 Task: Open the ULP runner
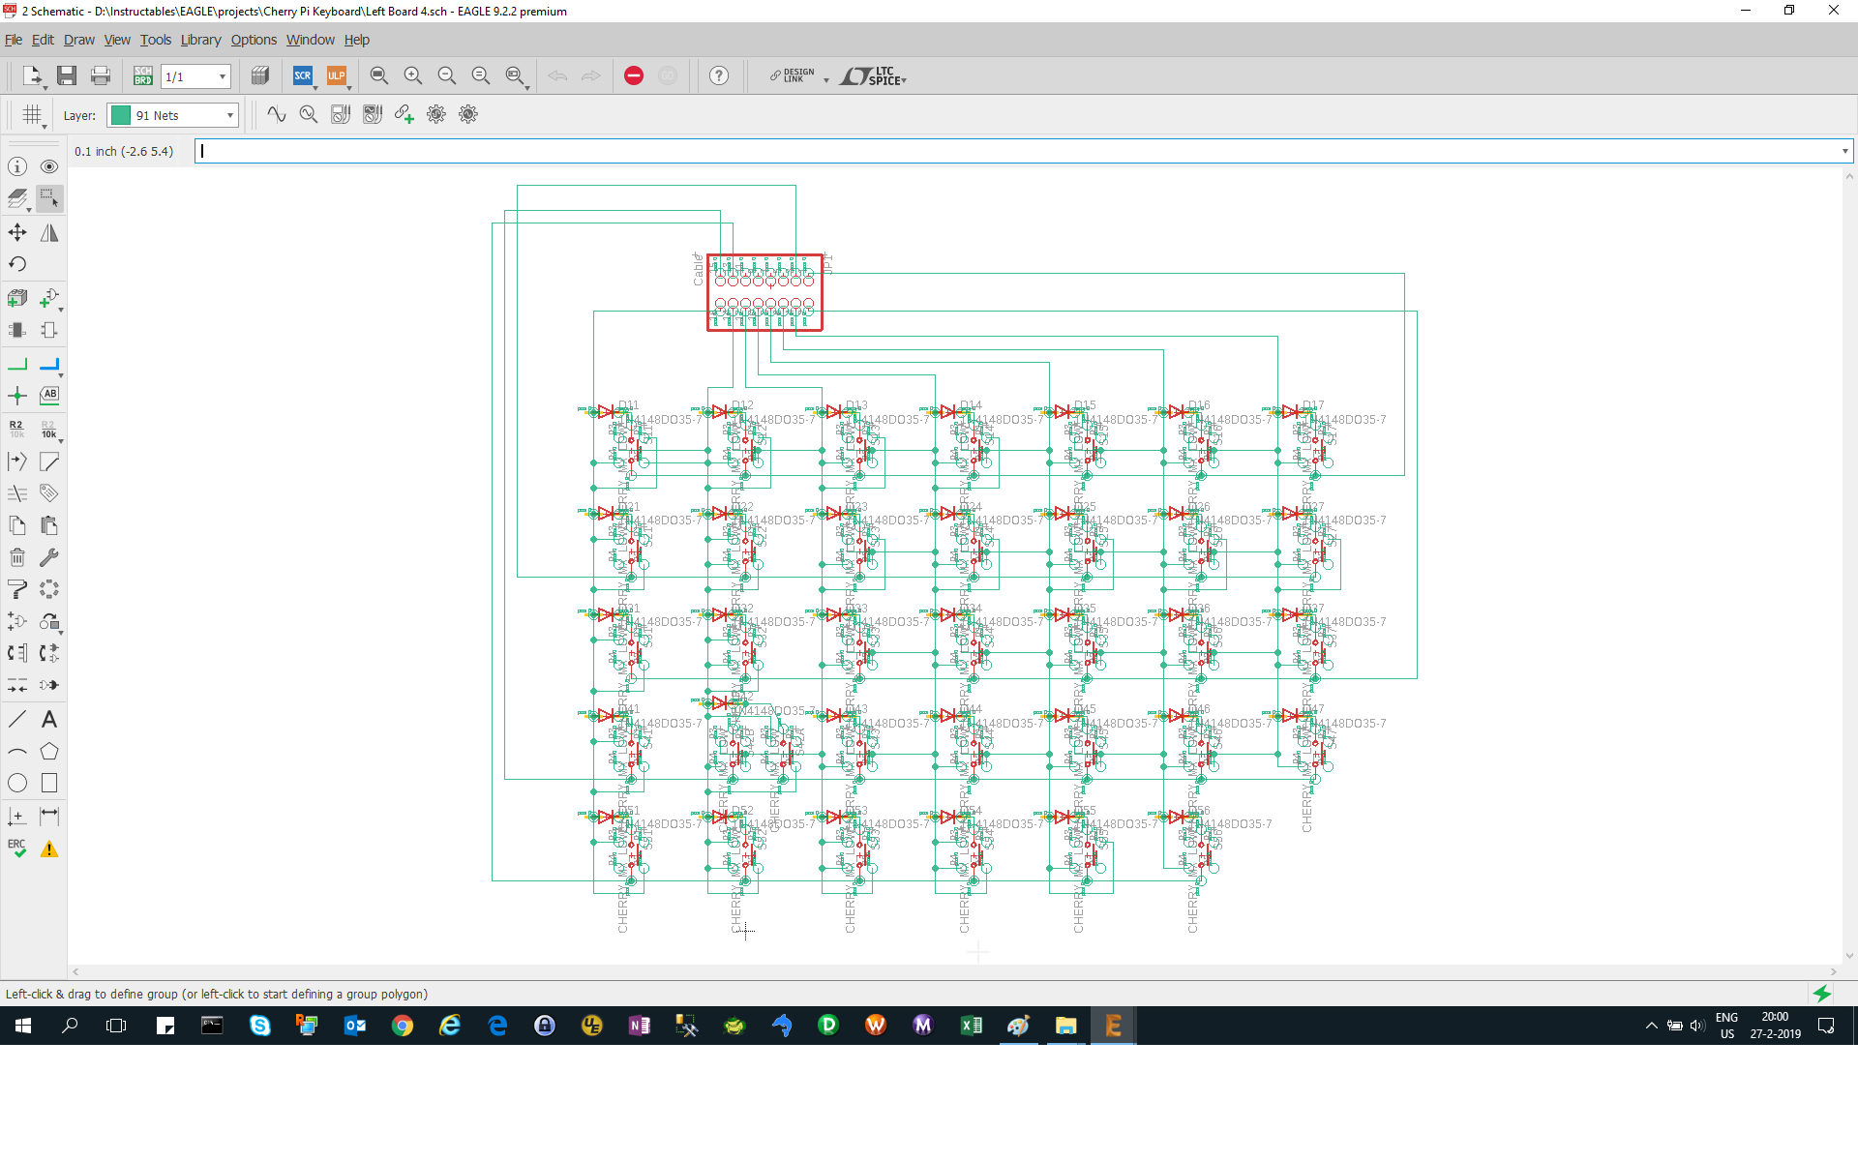click(x=337, y=75)
